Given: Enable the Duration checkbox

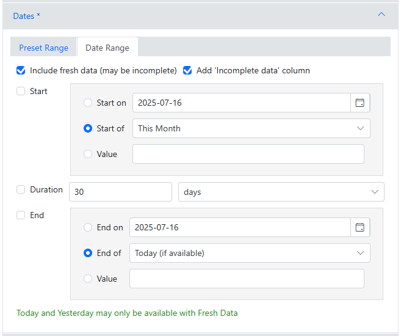Looking at the screenshot, I should pos(21,189).
